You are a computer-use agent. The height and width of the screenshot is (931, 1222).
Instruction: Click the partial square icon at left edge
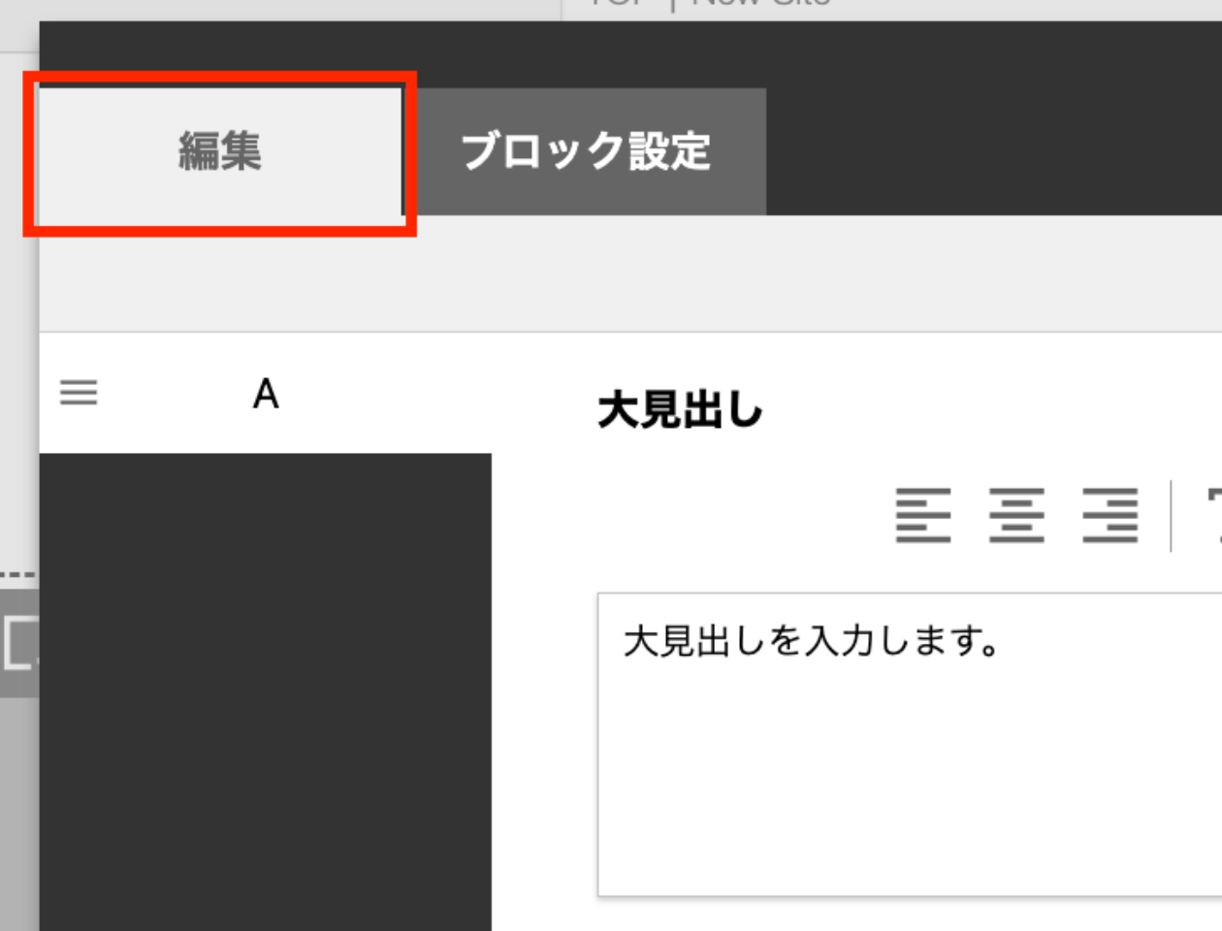pyautogui.click(x=19, y=642)
